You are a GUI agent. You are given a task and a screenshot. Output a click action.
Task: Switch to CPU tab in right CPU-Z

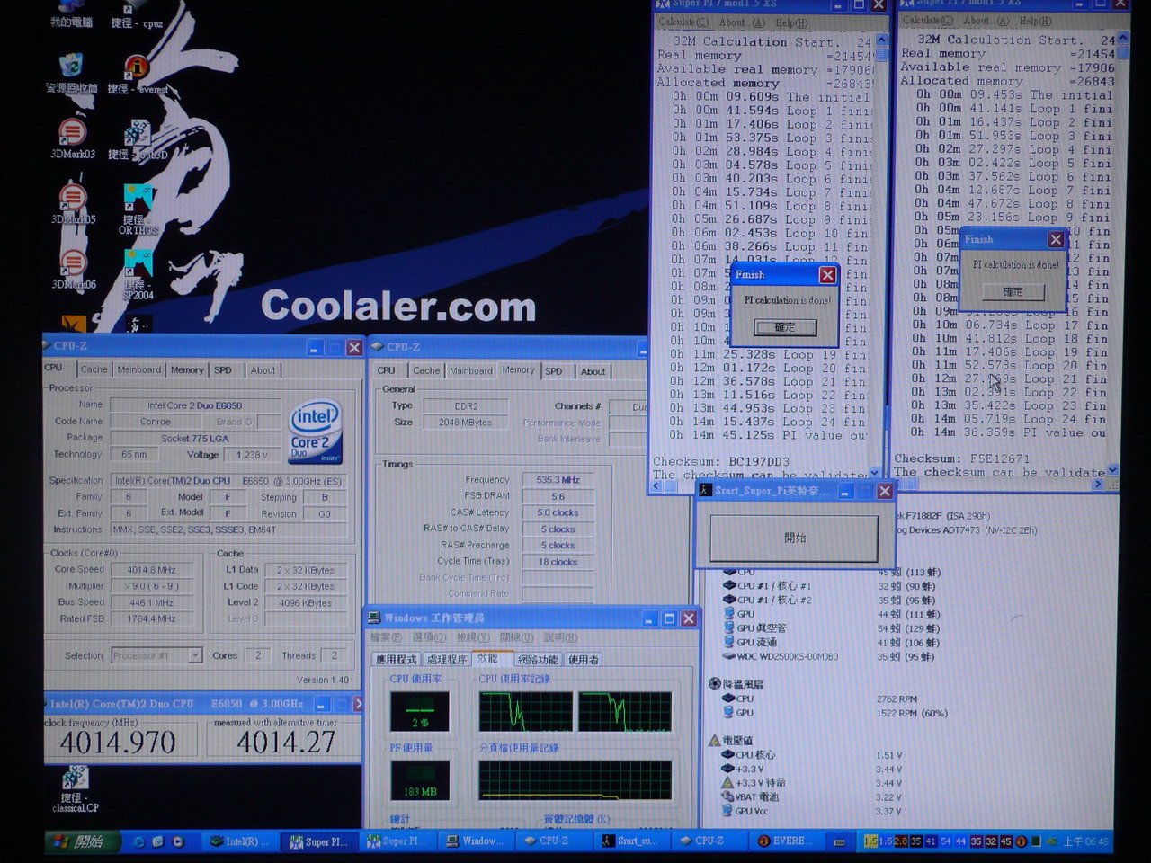pyautogui.click(x=387, y=370)
